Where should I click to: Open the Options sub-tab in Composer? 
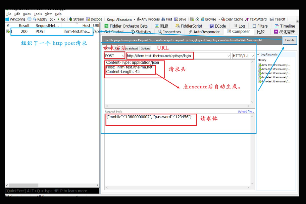(x=145, y=48)
